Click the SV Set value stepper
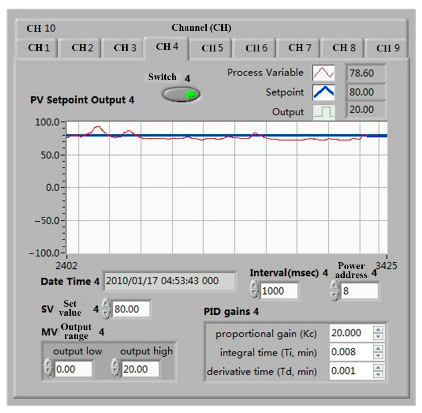Viewport: 422px width, 413px height. [x=106, y=309]
